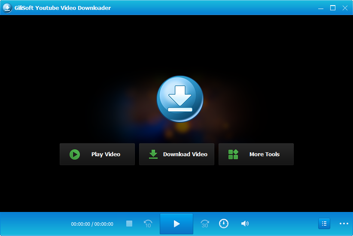Stop playback with the square stop icon
This screenshot has width=353, height=236.
129,224
